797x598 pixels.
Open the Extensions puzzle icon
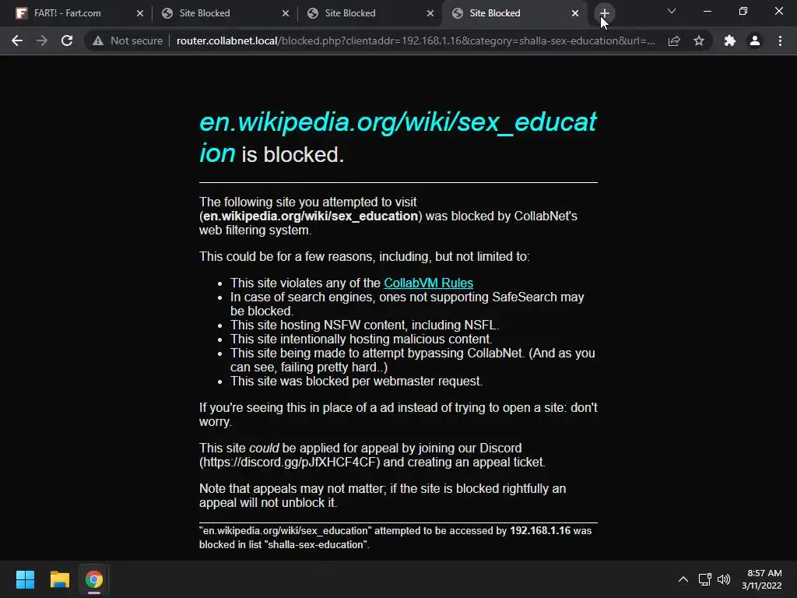[x=730, y=40]
